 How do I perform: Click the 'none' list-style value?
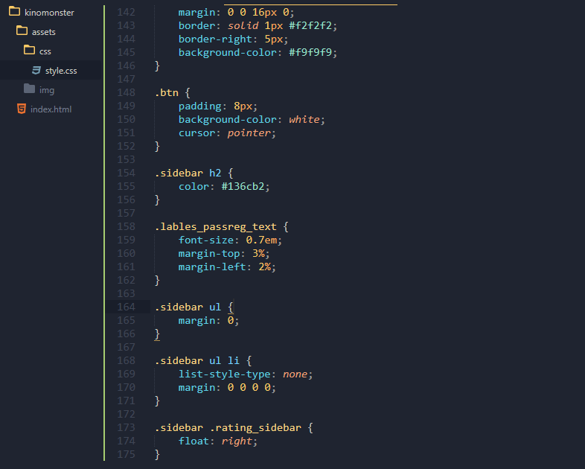click(295, 374)
